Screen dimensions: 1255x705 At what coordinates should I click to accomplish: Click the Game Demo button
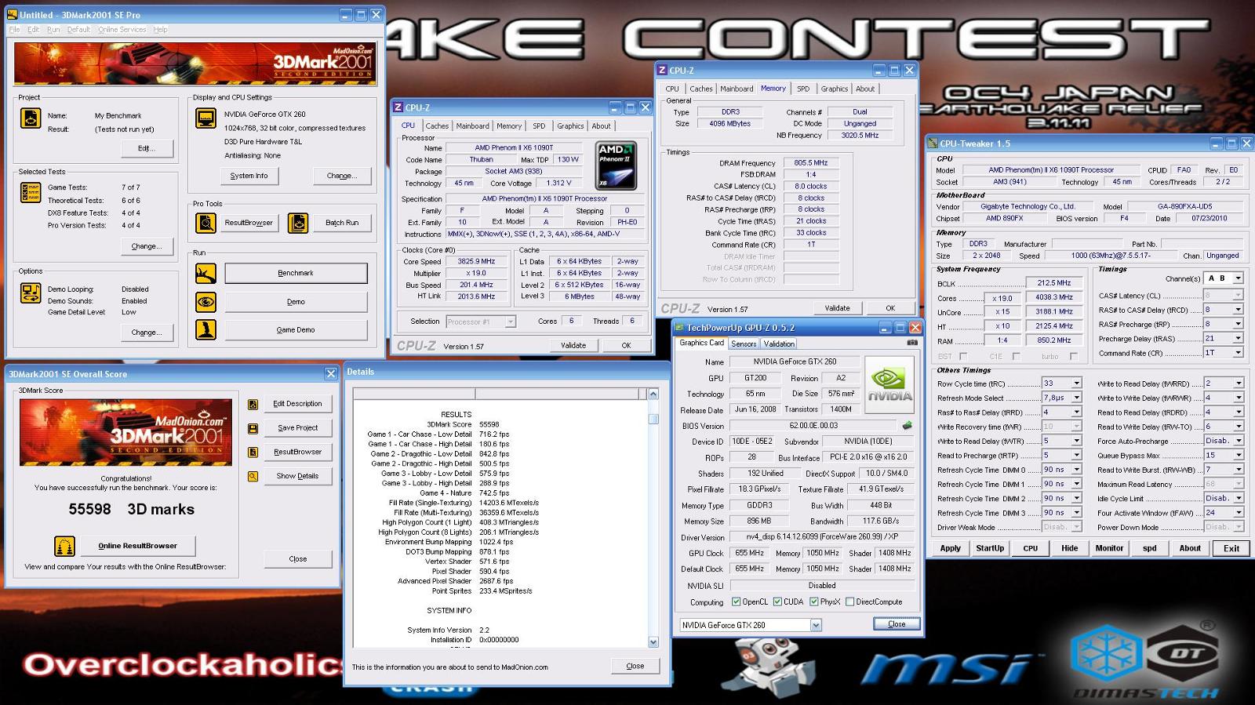click(x=296, y=330)
